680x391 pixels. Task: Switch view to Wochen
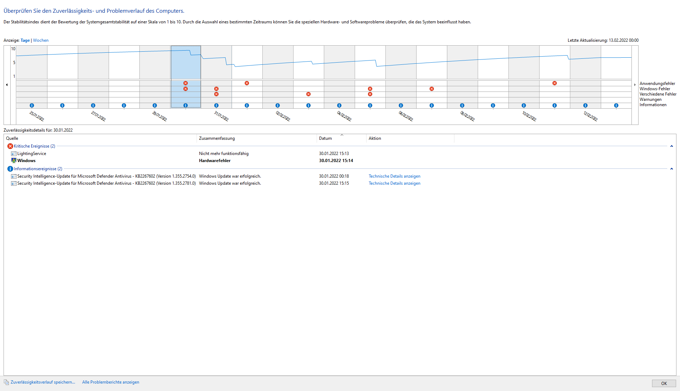41,40
